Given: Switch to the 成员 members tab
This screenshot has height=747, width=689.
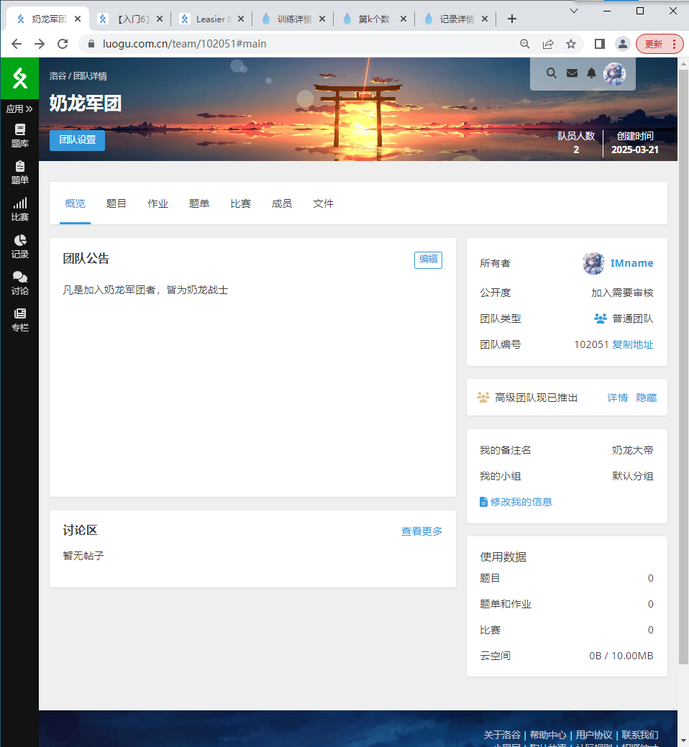Looking at the screenshot, I should click(282, 203).
